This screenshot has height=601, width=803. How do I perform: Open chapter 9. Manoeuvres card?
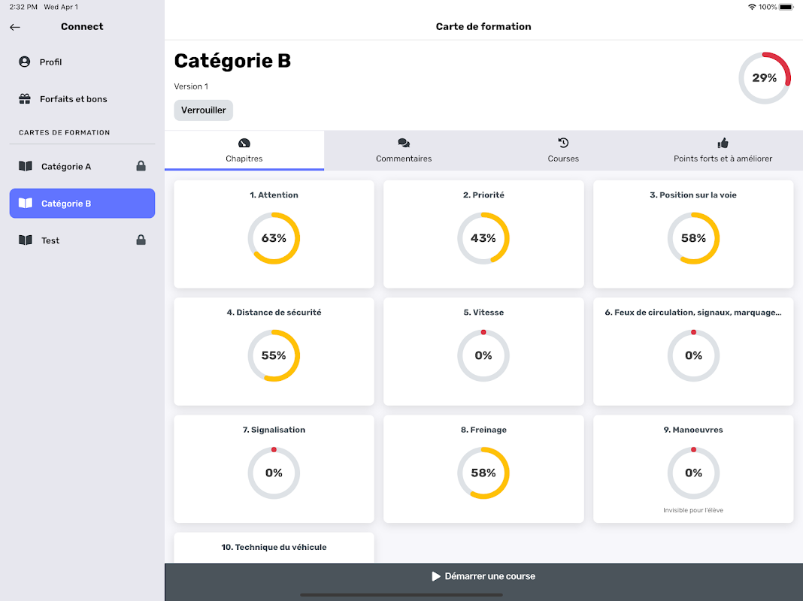pyautogui.click(x=693, y=469)
